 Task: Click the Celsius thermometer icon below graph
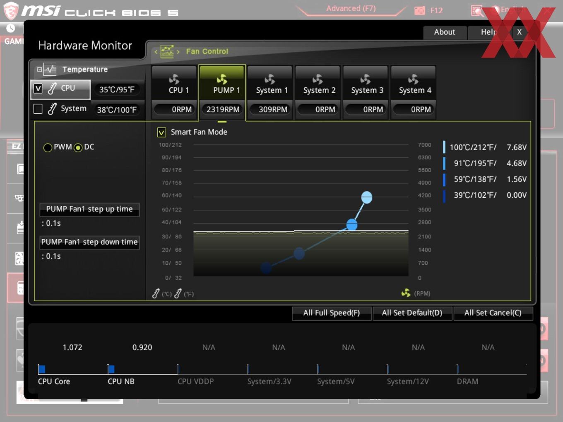point(156,294)
